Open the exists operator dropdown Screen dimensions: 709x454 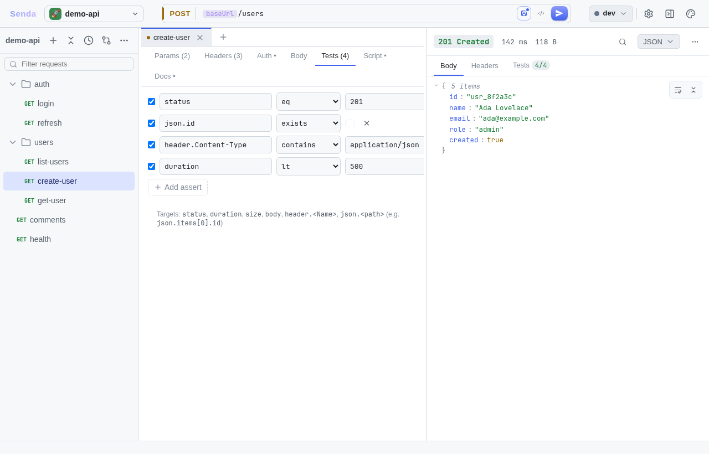coord(309,123)
